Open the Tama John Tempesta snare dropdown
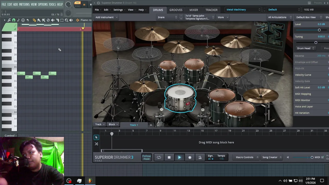Image resolution: width=329 pixels, height=185 pixels. point(199,17)
